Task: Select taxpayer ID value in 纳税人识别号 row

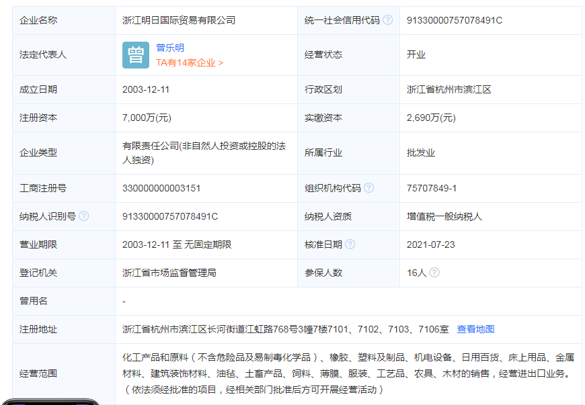Action: [x=170, y=216]
